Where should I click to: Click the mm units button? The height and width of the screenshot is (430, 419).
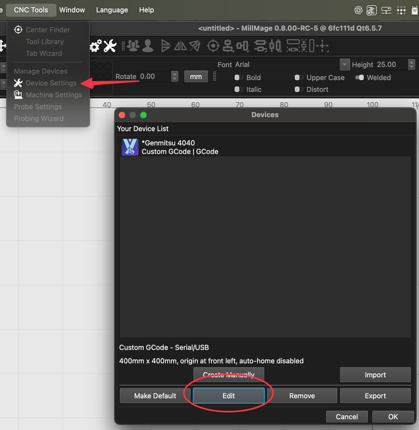[x=196, y=77]
